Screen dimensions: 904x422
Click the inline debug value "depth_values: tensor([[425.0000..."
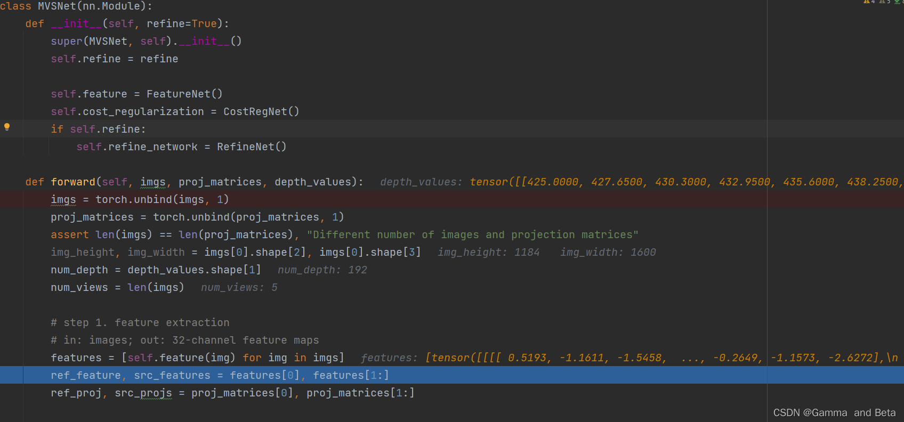641,182
